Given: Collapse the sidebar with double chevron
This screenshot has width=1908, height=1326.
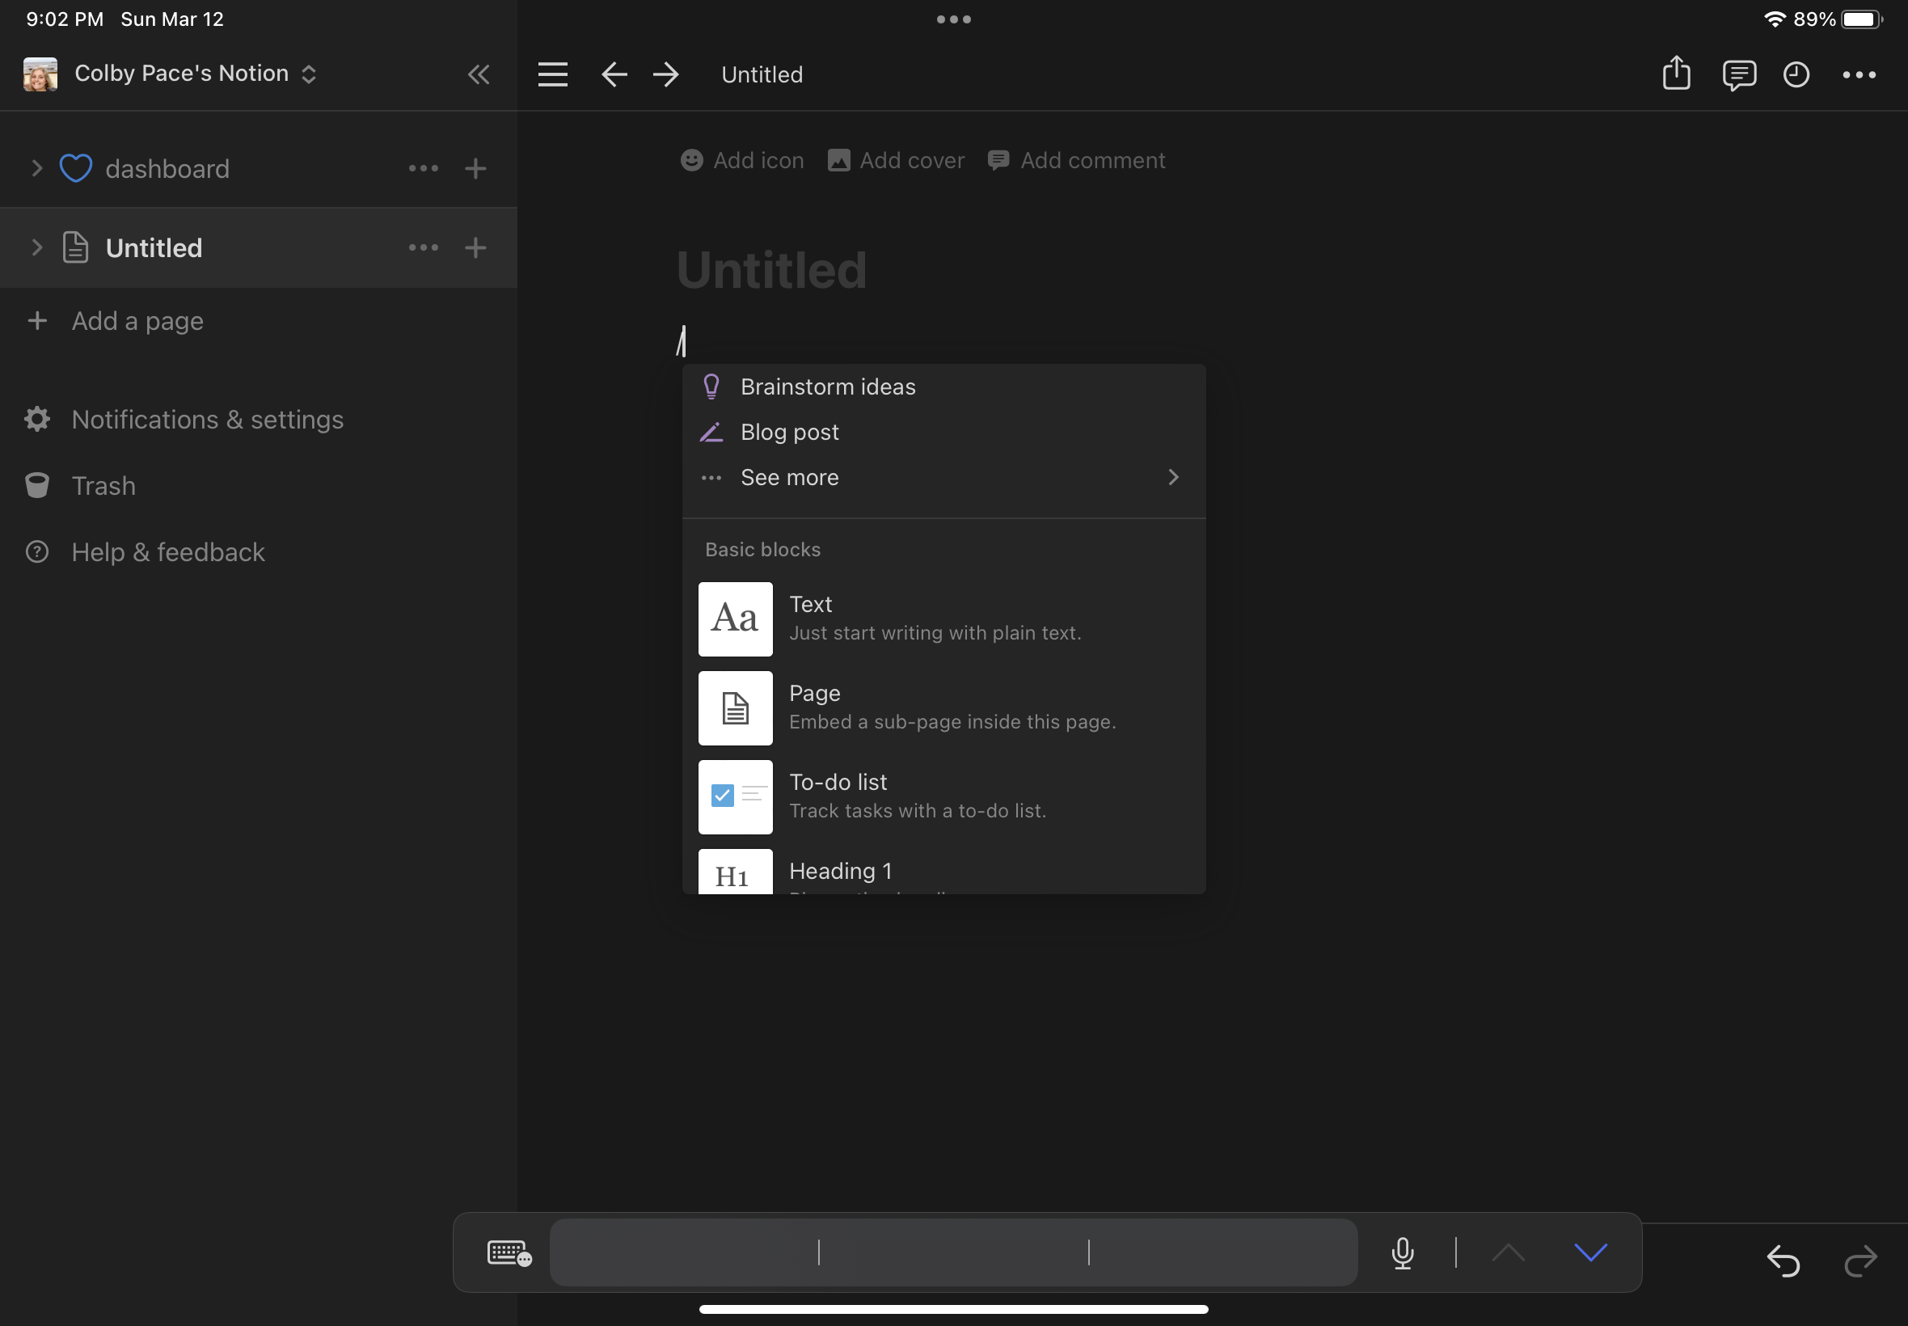Looking at the screenshot, I should tap(479, 74).
